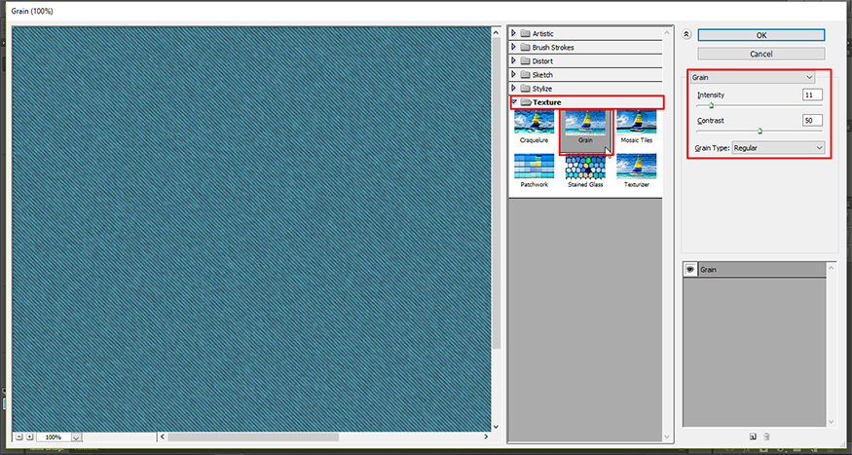852x455 pixels.
Task: Collapse the Texture filter folder
Action: tap(514, 101)
